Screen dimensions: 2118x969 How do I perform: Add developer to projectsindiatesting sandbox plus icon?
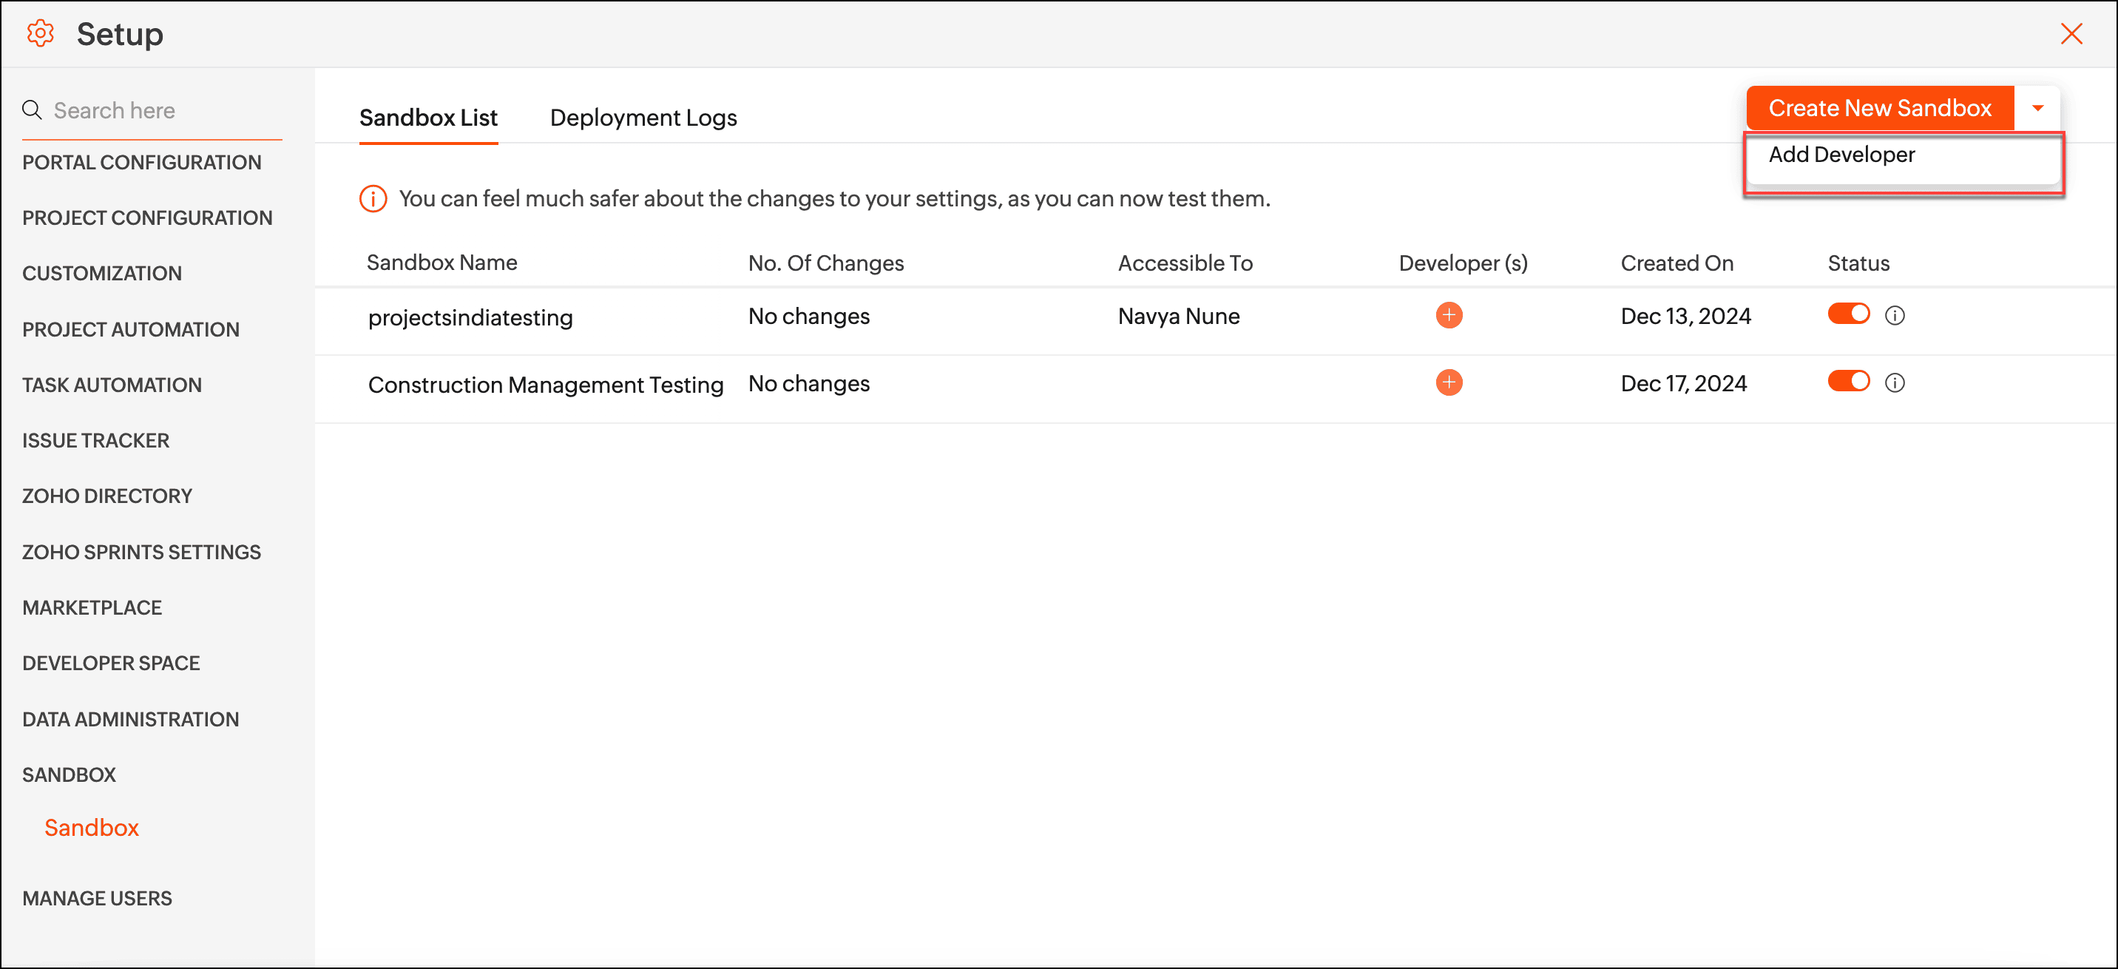(x=1449, y=315)
